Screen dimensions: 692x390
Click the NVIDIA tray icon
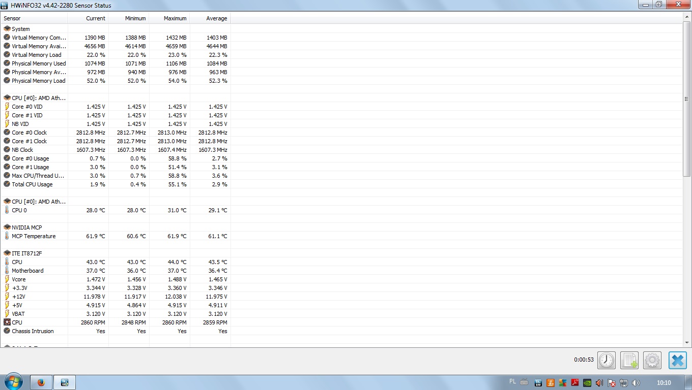(587, 383)
